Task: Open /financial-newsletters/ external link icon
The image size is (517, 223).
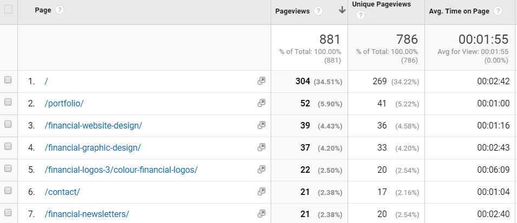Action: click(261, 214)
